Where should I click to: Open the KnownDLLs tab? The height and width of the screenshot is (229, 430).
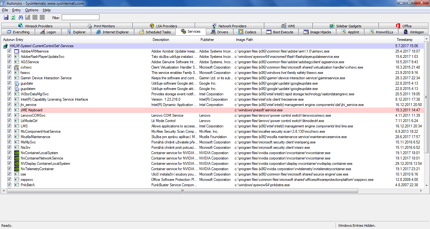click(381, 32)
